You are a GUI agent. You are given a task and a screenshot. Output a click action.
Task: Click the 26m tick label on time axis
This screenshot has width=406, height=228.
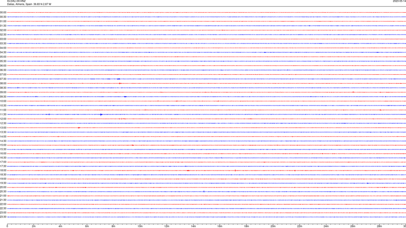[x=353, y=226]
